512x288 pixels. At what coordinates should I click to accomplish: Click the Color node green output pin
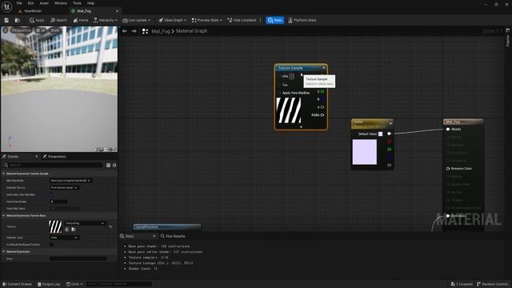pos(390,150)
